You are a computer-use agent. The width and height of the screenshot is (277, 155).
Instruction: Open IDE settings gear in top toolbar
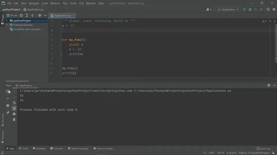click(274, 9)
